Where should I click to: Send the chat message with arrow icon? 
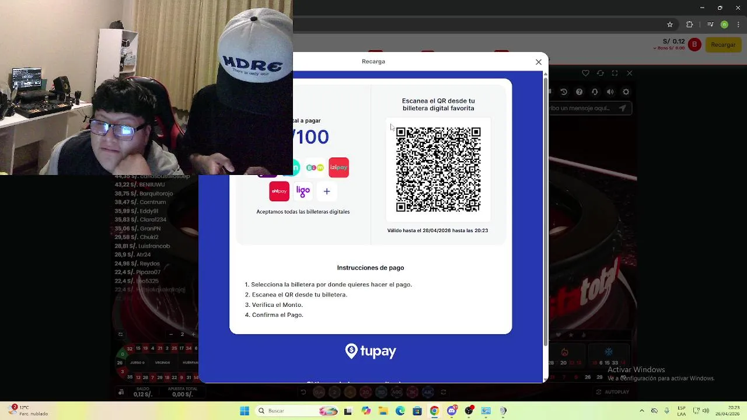(623, 108)
